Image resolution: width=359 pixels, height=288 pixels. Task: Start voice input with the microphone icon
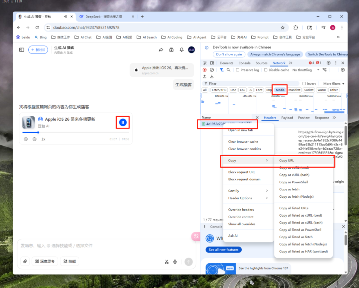175,262
